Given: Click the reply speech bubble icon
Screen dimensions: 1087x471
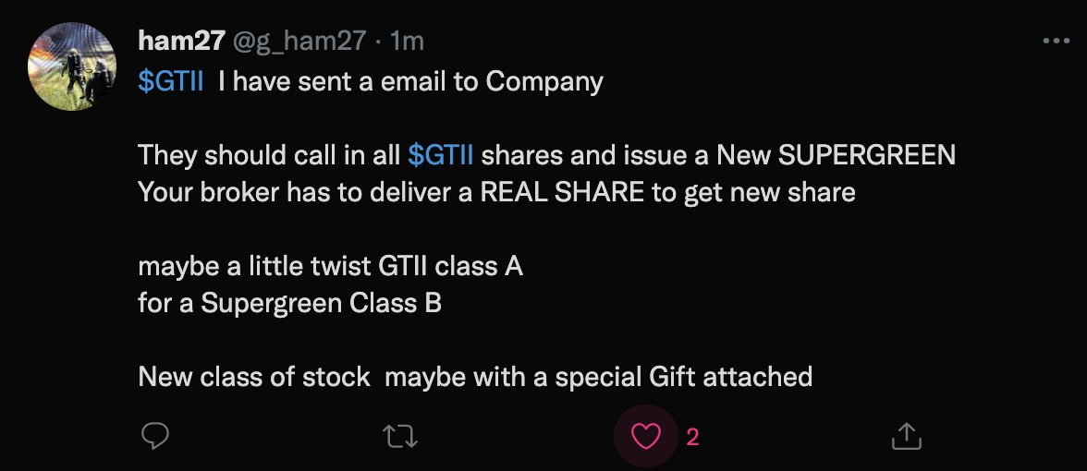Looking at the screenshot, I should point(155,436).
